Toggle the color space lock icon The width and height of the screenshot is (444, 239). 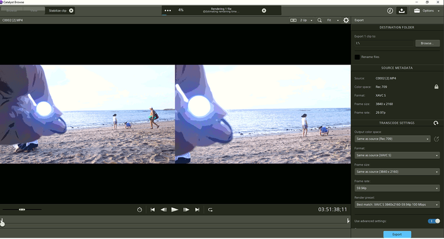[437, 87]
